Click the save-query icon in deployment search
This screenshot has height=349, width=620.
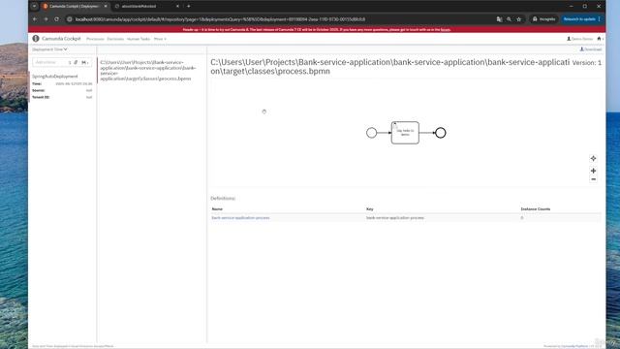tap(84, 62)
